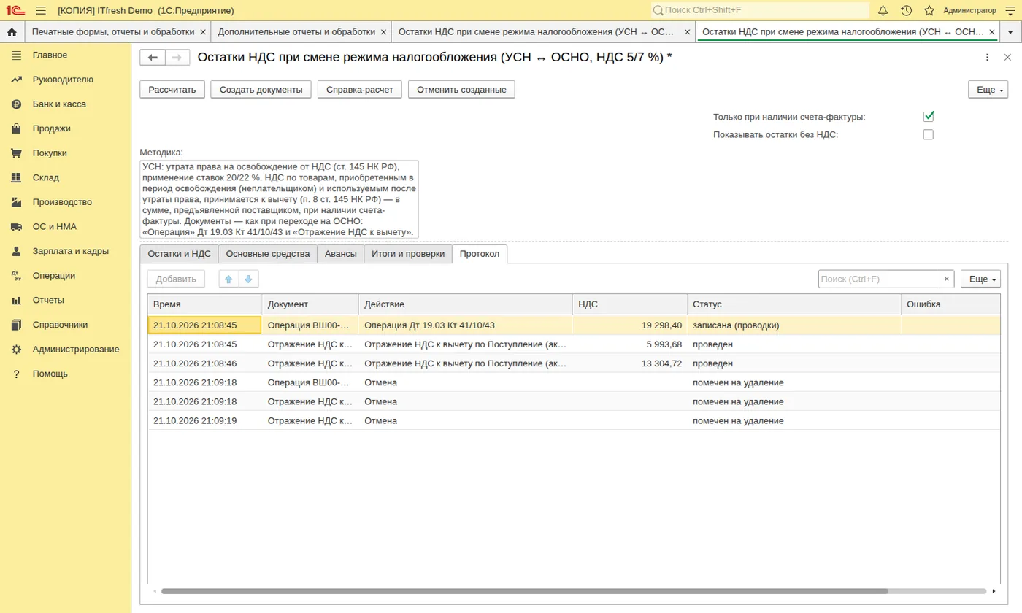
Task: Open the main menu hamburger icon
Action: (x=40, y=11)
